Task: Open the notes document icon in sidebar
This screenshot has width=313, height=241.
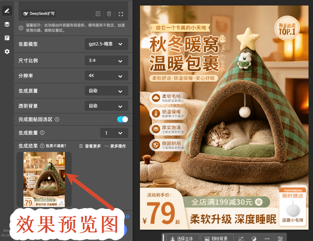Action: (7, 38)
